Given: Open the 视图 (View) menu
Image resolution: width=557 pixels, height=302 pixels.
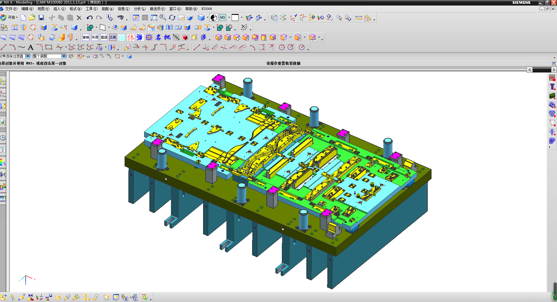Looking at the screenshot, I should pos(43,9).
